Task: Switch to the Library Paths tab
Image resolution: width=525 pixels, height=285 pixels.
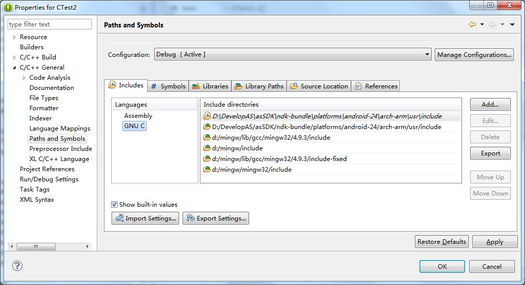Action: tap(259, 86)
